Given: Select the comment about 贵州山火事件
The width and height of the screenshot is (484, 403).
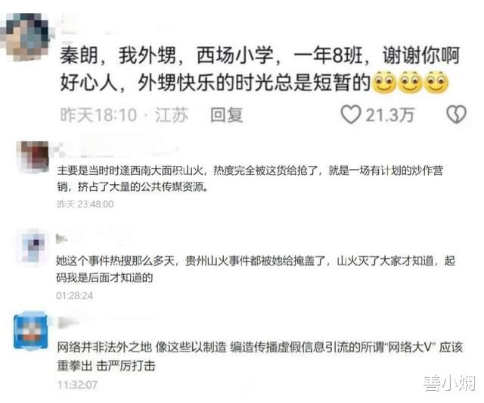Looking at the screenshot, I should [256, 269].
